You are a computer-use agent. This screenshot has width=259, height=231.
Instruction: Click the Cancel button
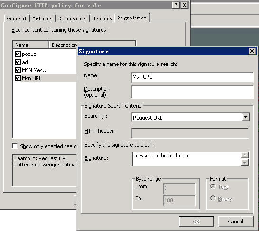tap(236, 222)
